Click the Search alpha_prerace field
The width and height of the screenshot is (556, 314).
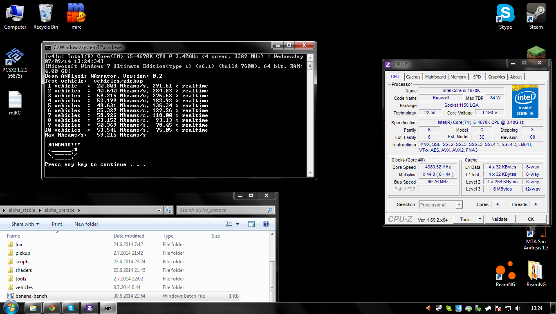[x=226, y=211]
